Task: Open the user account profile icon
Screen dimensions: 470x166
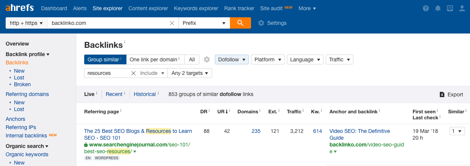Action: [x=462, y=8]
